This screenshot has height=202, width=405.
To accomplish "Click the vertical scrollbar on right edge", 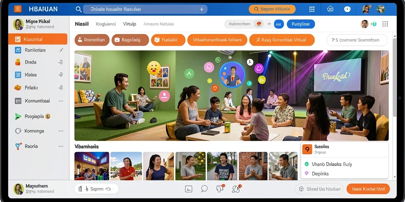I will (x=394, y=77).
